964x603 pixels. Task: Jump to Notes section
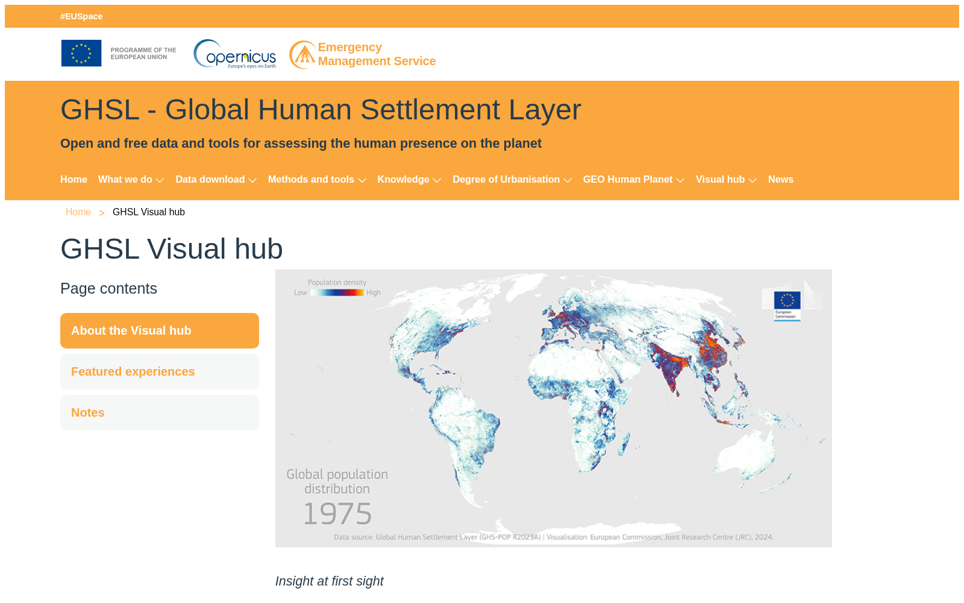tap(160, 412)
